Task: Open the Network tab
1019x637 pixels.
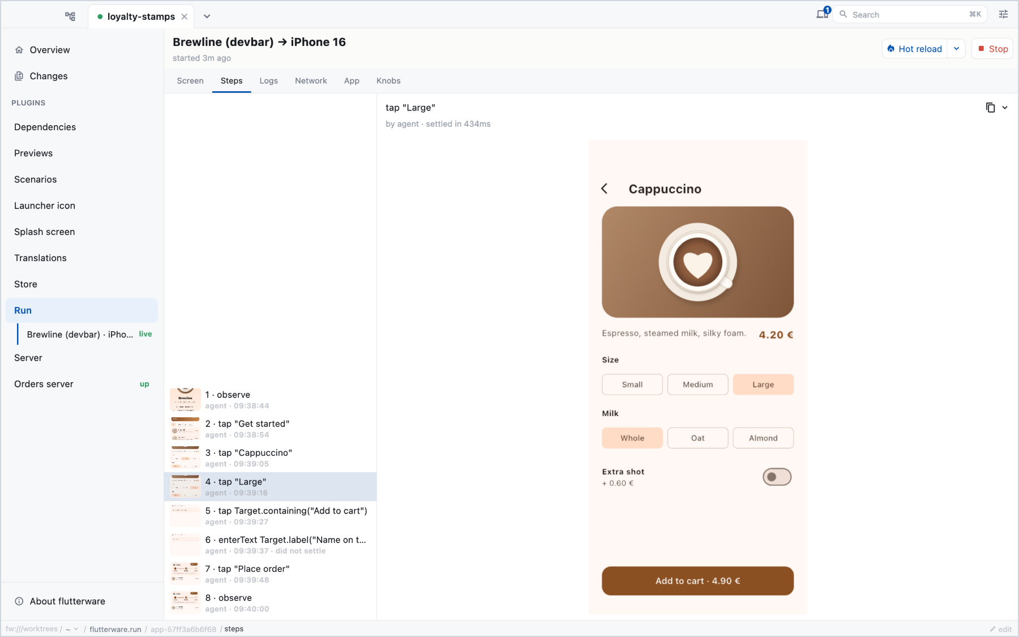Action: coord(311,81)
